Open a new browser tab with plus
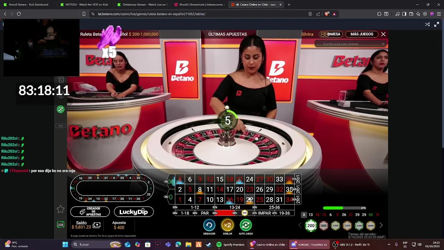The height and width of the screenshot is (250, 444). [289, 5]
